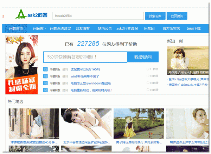Open thumbnail above 北京平谷非法盗采金矿案件
The width and height of the screenshot is (211, 154).
coord(86,123)
